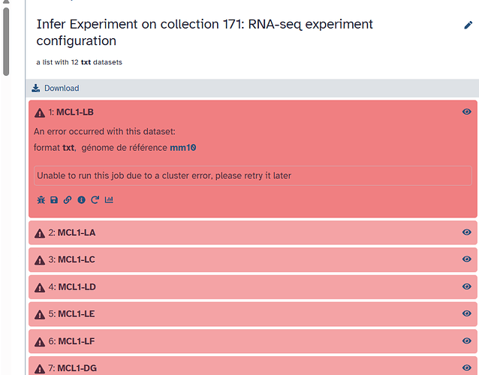Open the mm10 reference genome link

(x=183, y=148)
